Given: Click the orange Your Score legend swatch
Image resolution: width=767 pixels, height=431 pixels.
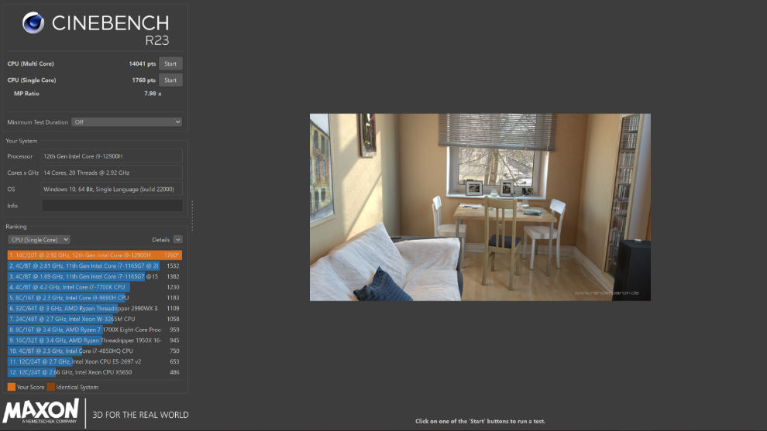Looking at the screenshot, I should tap(12, 387).
